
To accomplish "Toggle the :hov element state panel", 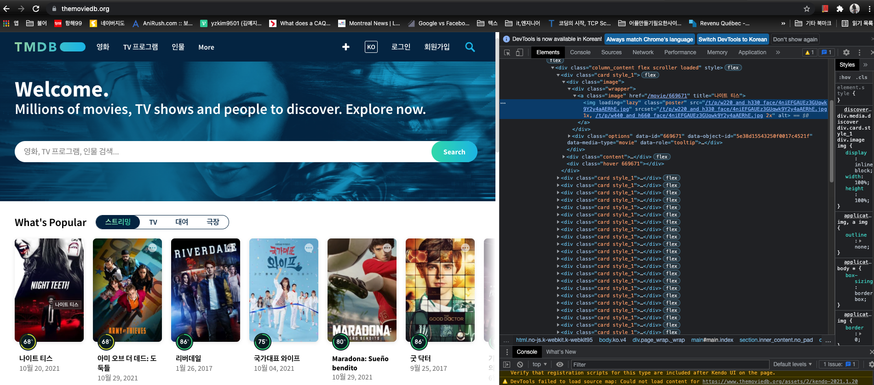I will point(845,77).
